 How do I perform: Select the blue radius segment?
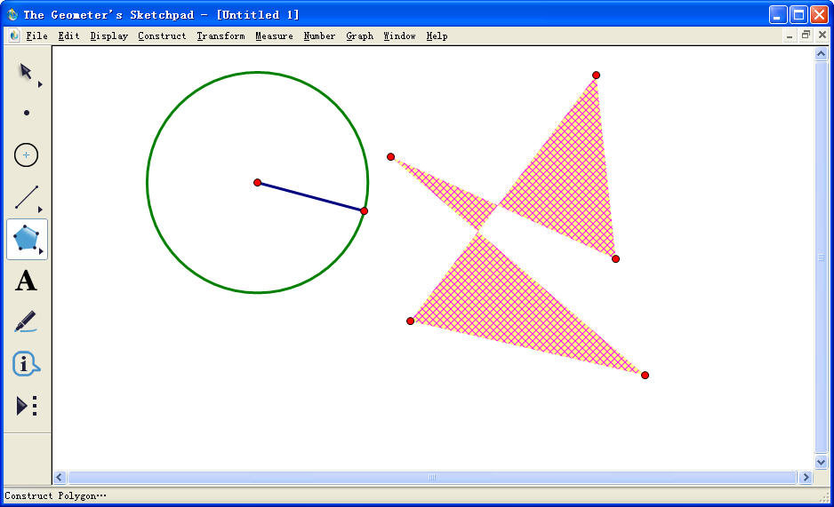point(310,196)
